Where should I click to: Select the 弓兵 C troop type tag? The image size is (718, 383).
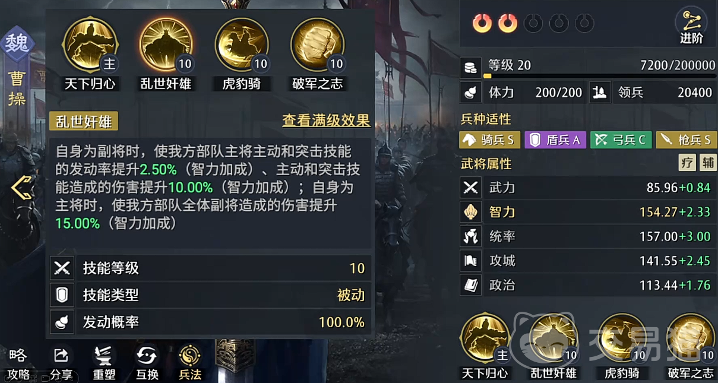coord(621,140)
